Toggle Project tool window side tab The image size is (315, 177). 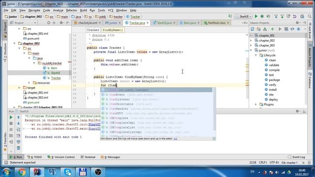click(5, 30)
